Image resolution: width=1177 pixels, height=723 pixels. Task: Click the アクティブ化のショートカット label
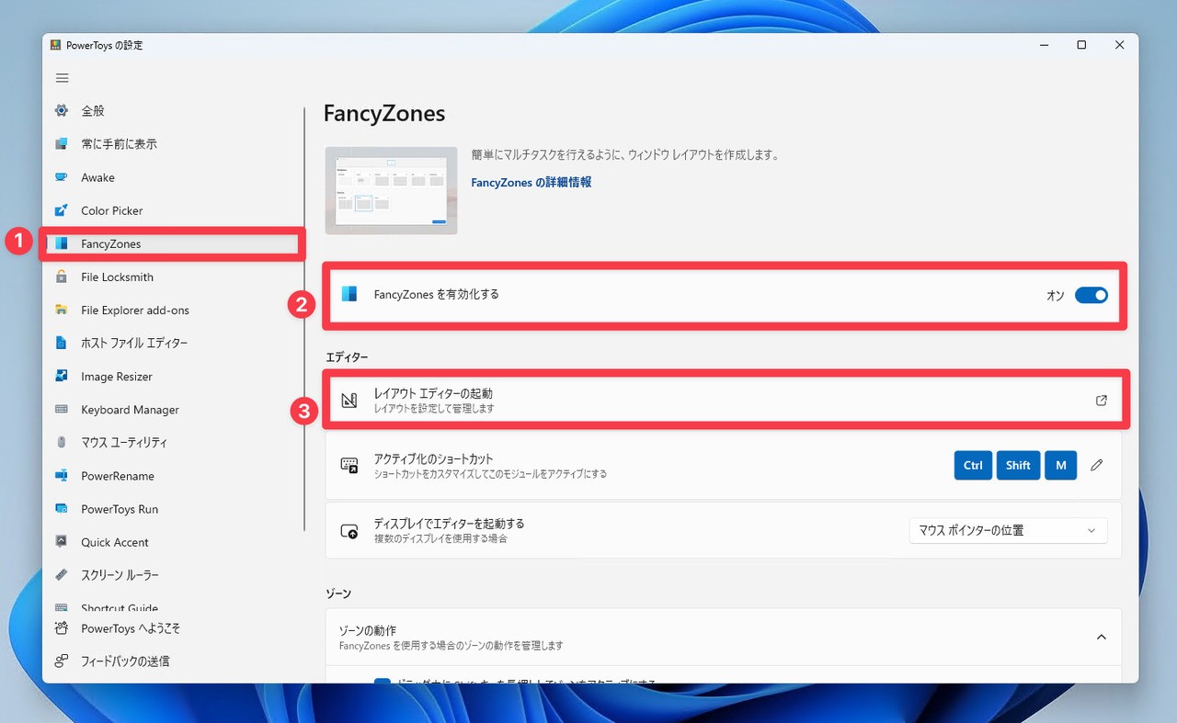point(433,458)
